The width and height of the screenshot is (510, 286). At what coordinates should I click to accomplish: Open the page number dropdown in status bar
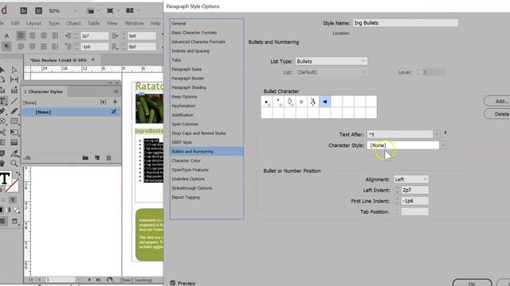(79, 280)
